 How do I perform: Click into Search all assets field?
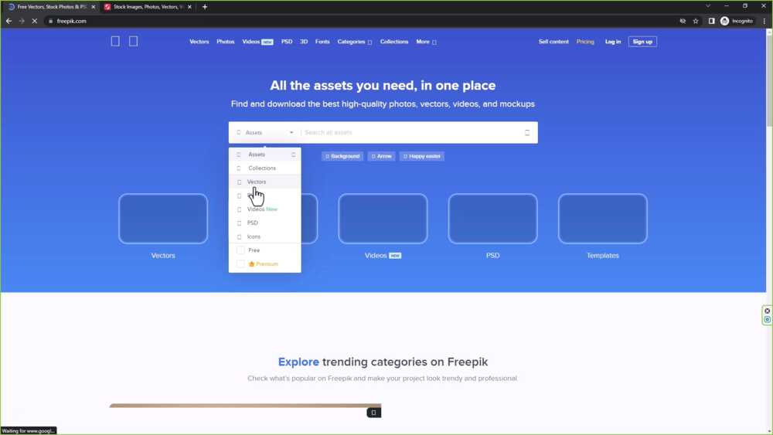[x=412, y=133]
